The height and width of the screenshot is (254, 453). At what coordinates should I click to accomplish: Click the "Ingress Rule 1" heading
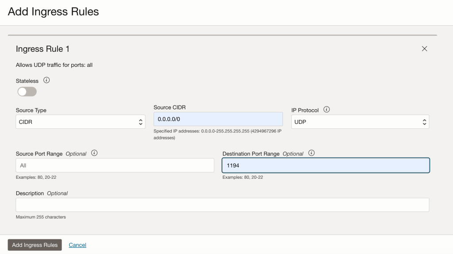(x=43, y=49)
